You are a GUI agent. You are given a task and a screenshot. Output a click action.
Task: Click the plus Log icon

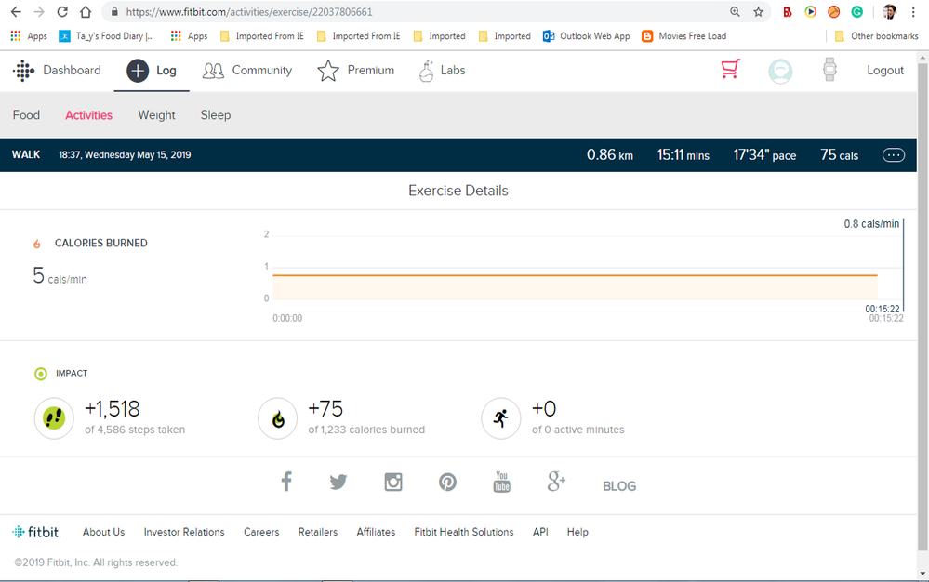(138, 71)
